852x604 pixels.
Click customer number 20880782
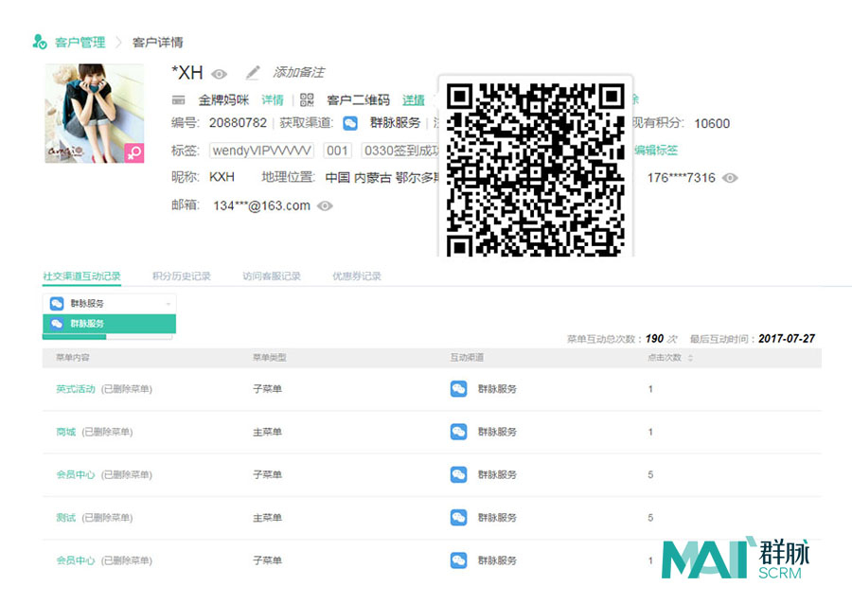pos(238,123)
